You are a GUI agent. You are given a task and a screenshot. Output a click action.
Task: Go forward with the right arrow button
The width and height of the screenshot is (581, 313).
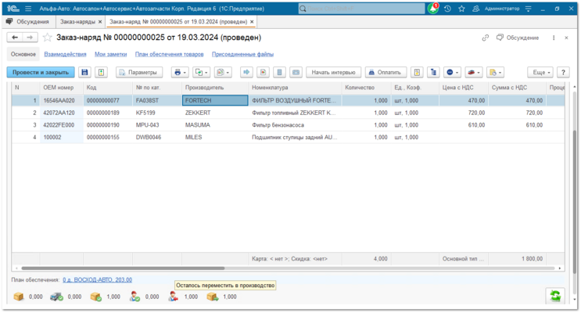30,38
